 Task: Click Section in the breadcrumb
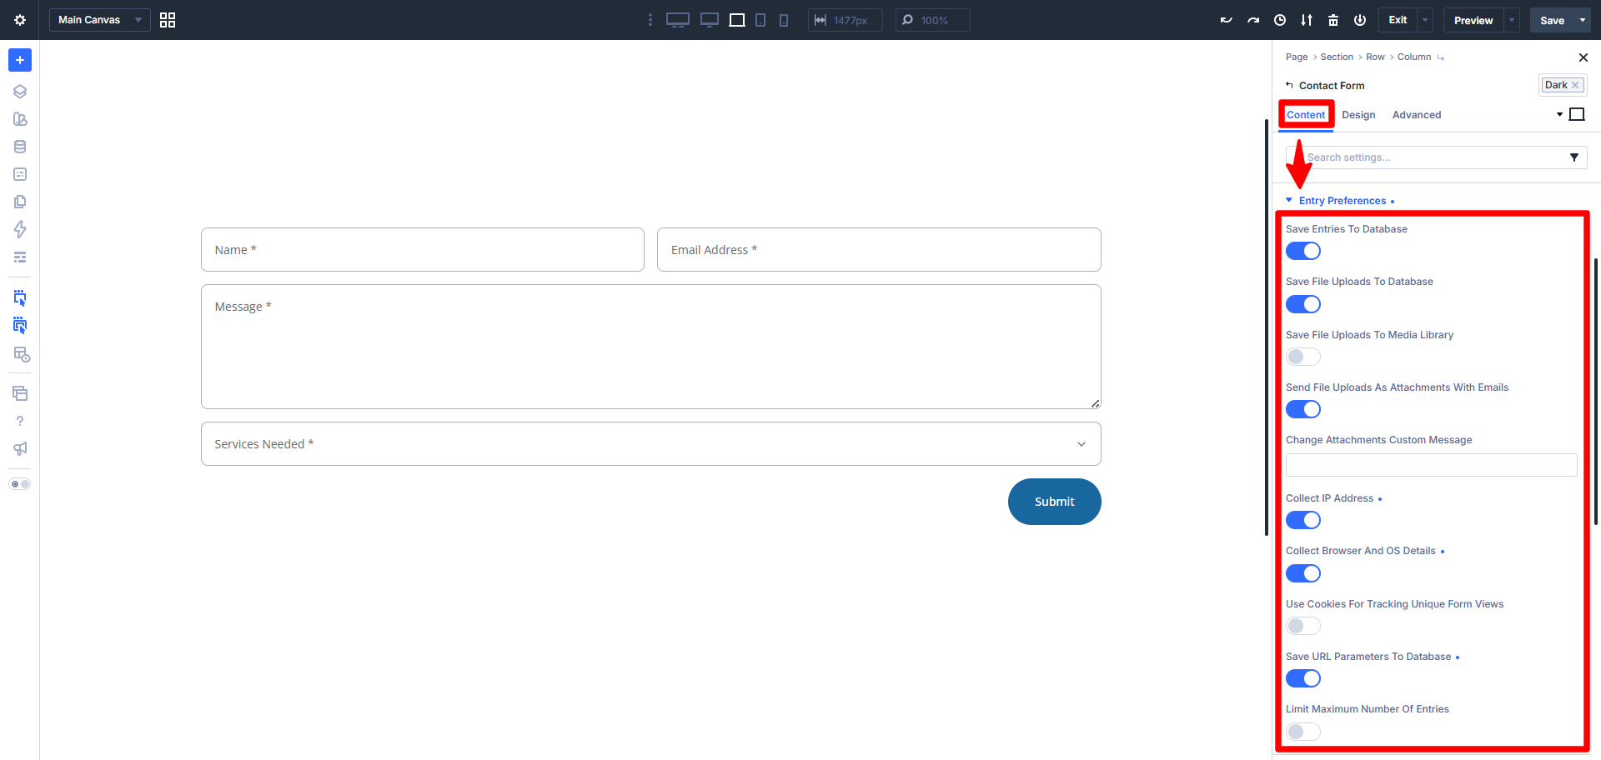coord(1337,57)
